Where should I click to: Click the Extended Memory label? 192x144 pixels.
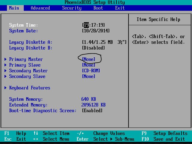coord(28,105)
